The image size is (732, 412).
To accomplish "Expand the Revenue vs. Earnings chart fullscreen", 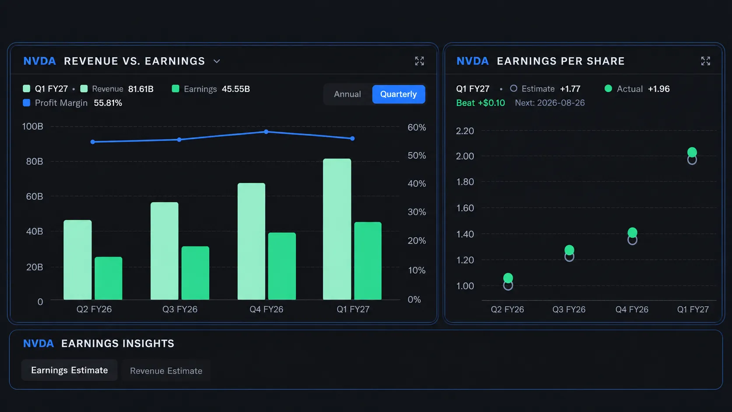I will (x=419, y=61).
